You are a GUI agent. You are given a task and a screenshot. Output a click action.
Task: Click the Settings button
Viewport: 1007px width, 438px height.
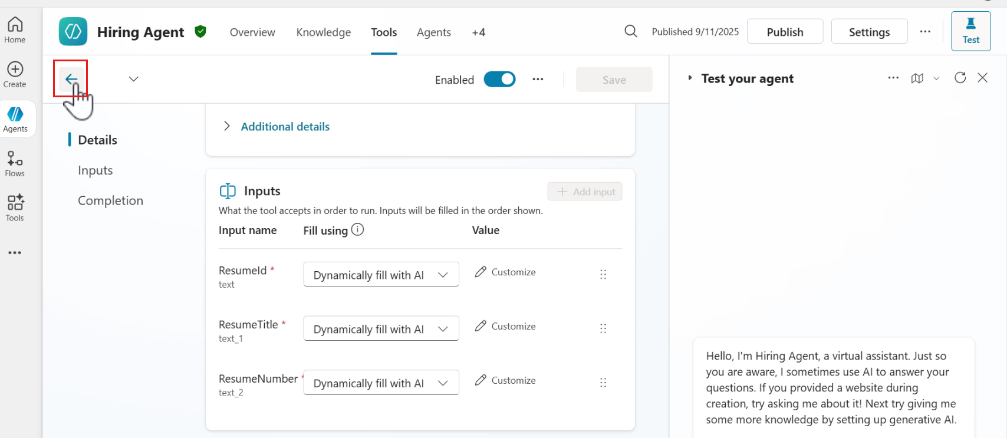[x=869, y=32]
